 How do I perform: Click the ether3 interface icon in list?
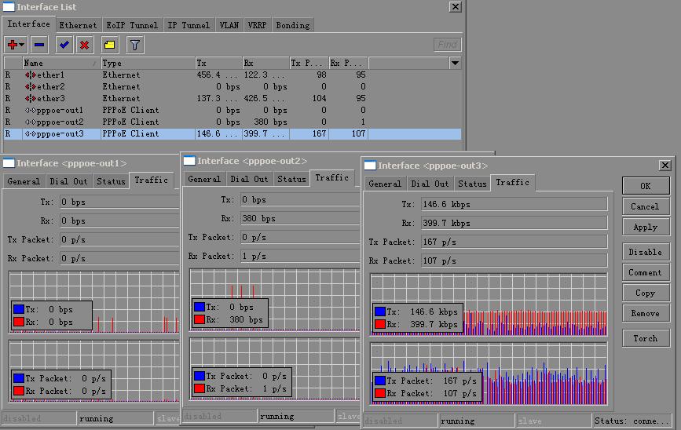coord(31,99)
